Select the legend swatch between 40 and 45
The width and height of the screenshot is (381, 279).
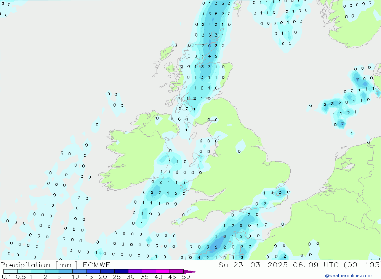click(x=163, y=271)
